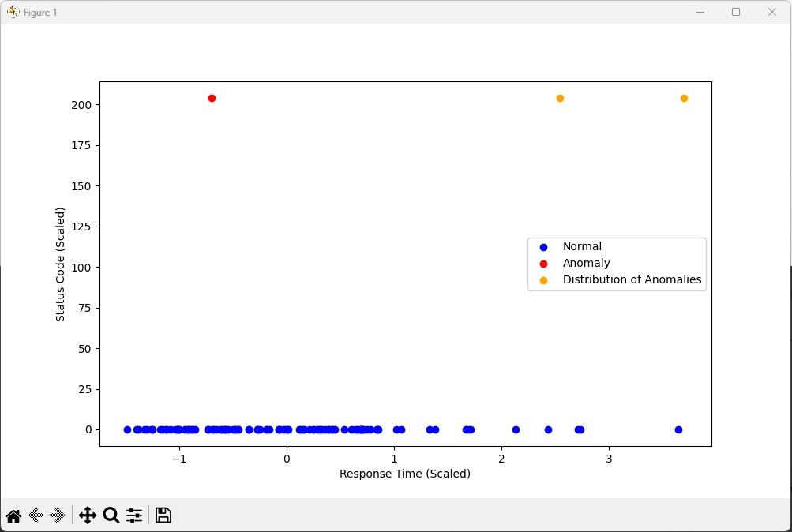The width and height of the screenshot is (792, 532).
Task: Reset the plot to original view (Home)
Action: [x=13, y=515]
